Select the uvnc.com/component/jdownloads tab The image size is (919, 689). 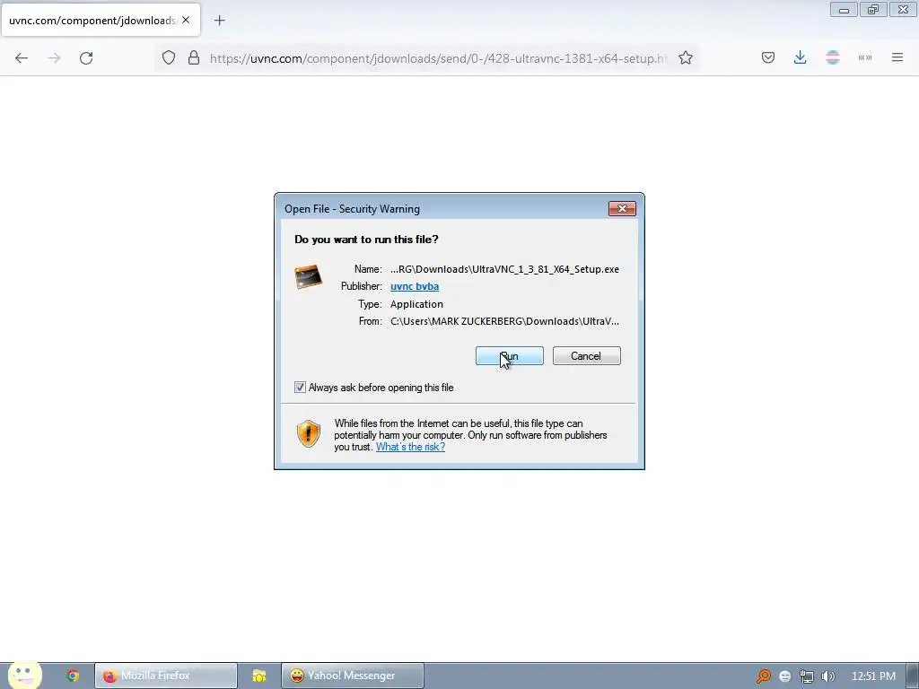pos(101,20)
